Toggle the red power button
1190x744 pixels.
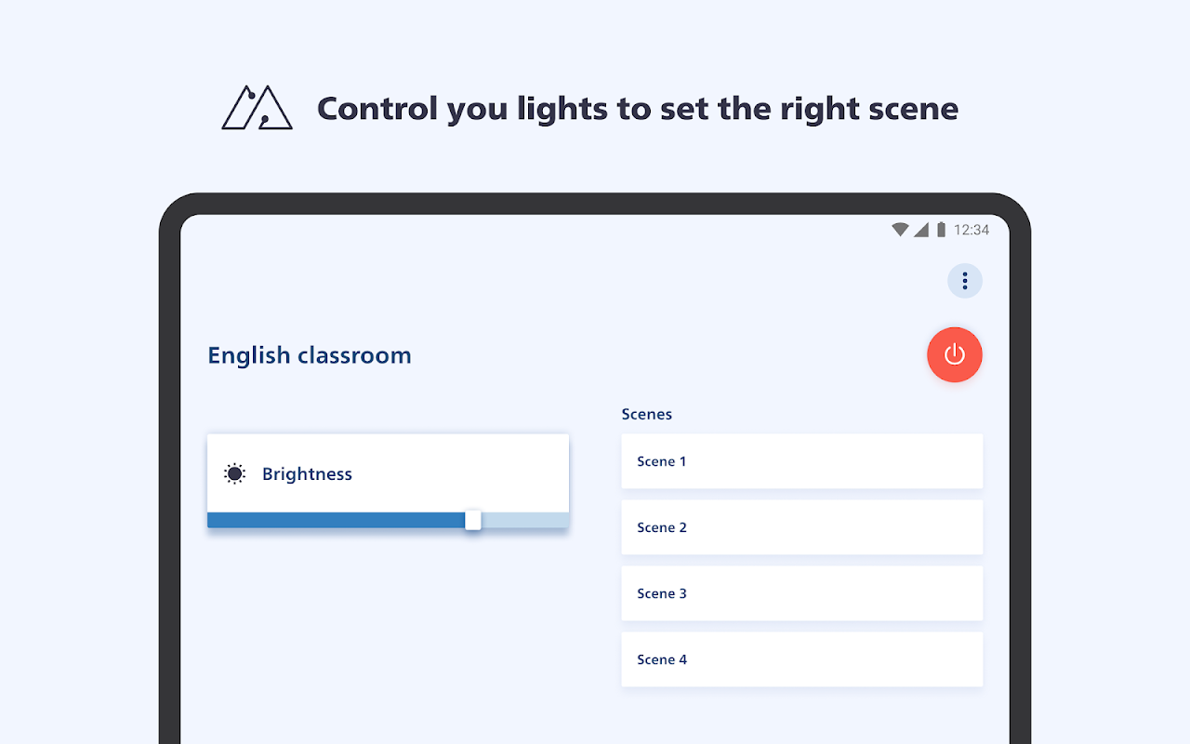click(x=955, y=354)
